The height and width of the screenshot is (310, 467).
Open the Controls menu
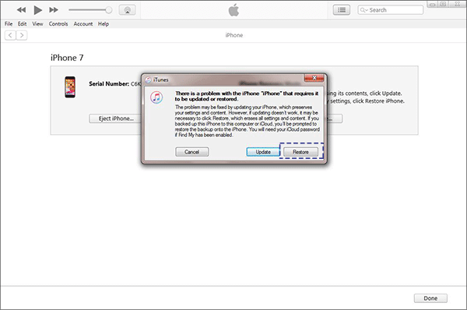[58, 24]
